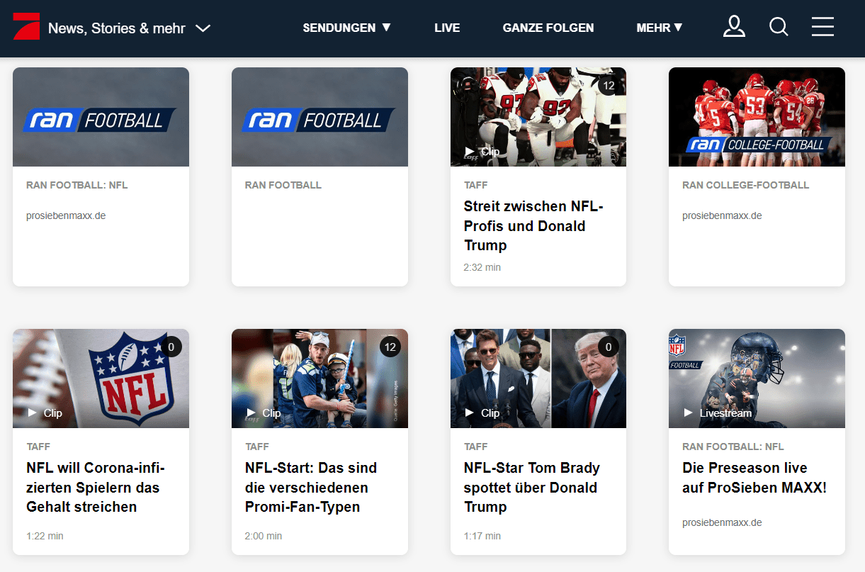
Task: Click the 1:22 min duration text
Action: [45, 536]
